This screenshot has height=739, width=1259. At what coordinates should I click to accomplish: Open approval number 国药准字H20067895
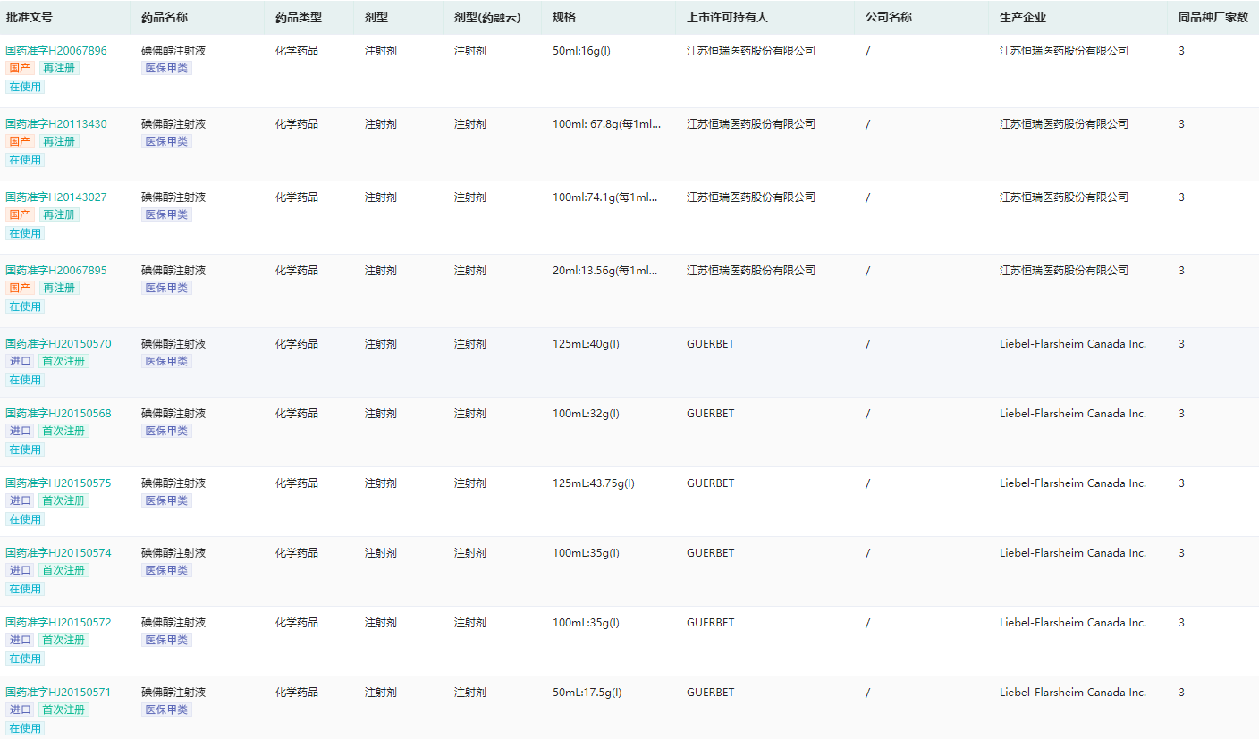pos(56,271)
